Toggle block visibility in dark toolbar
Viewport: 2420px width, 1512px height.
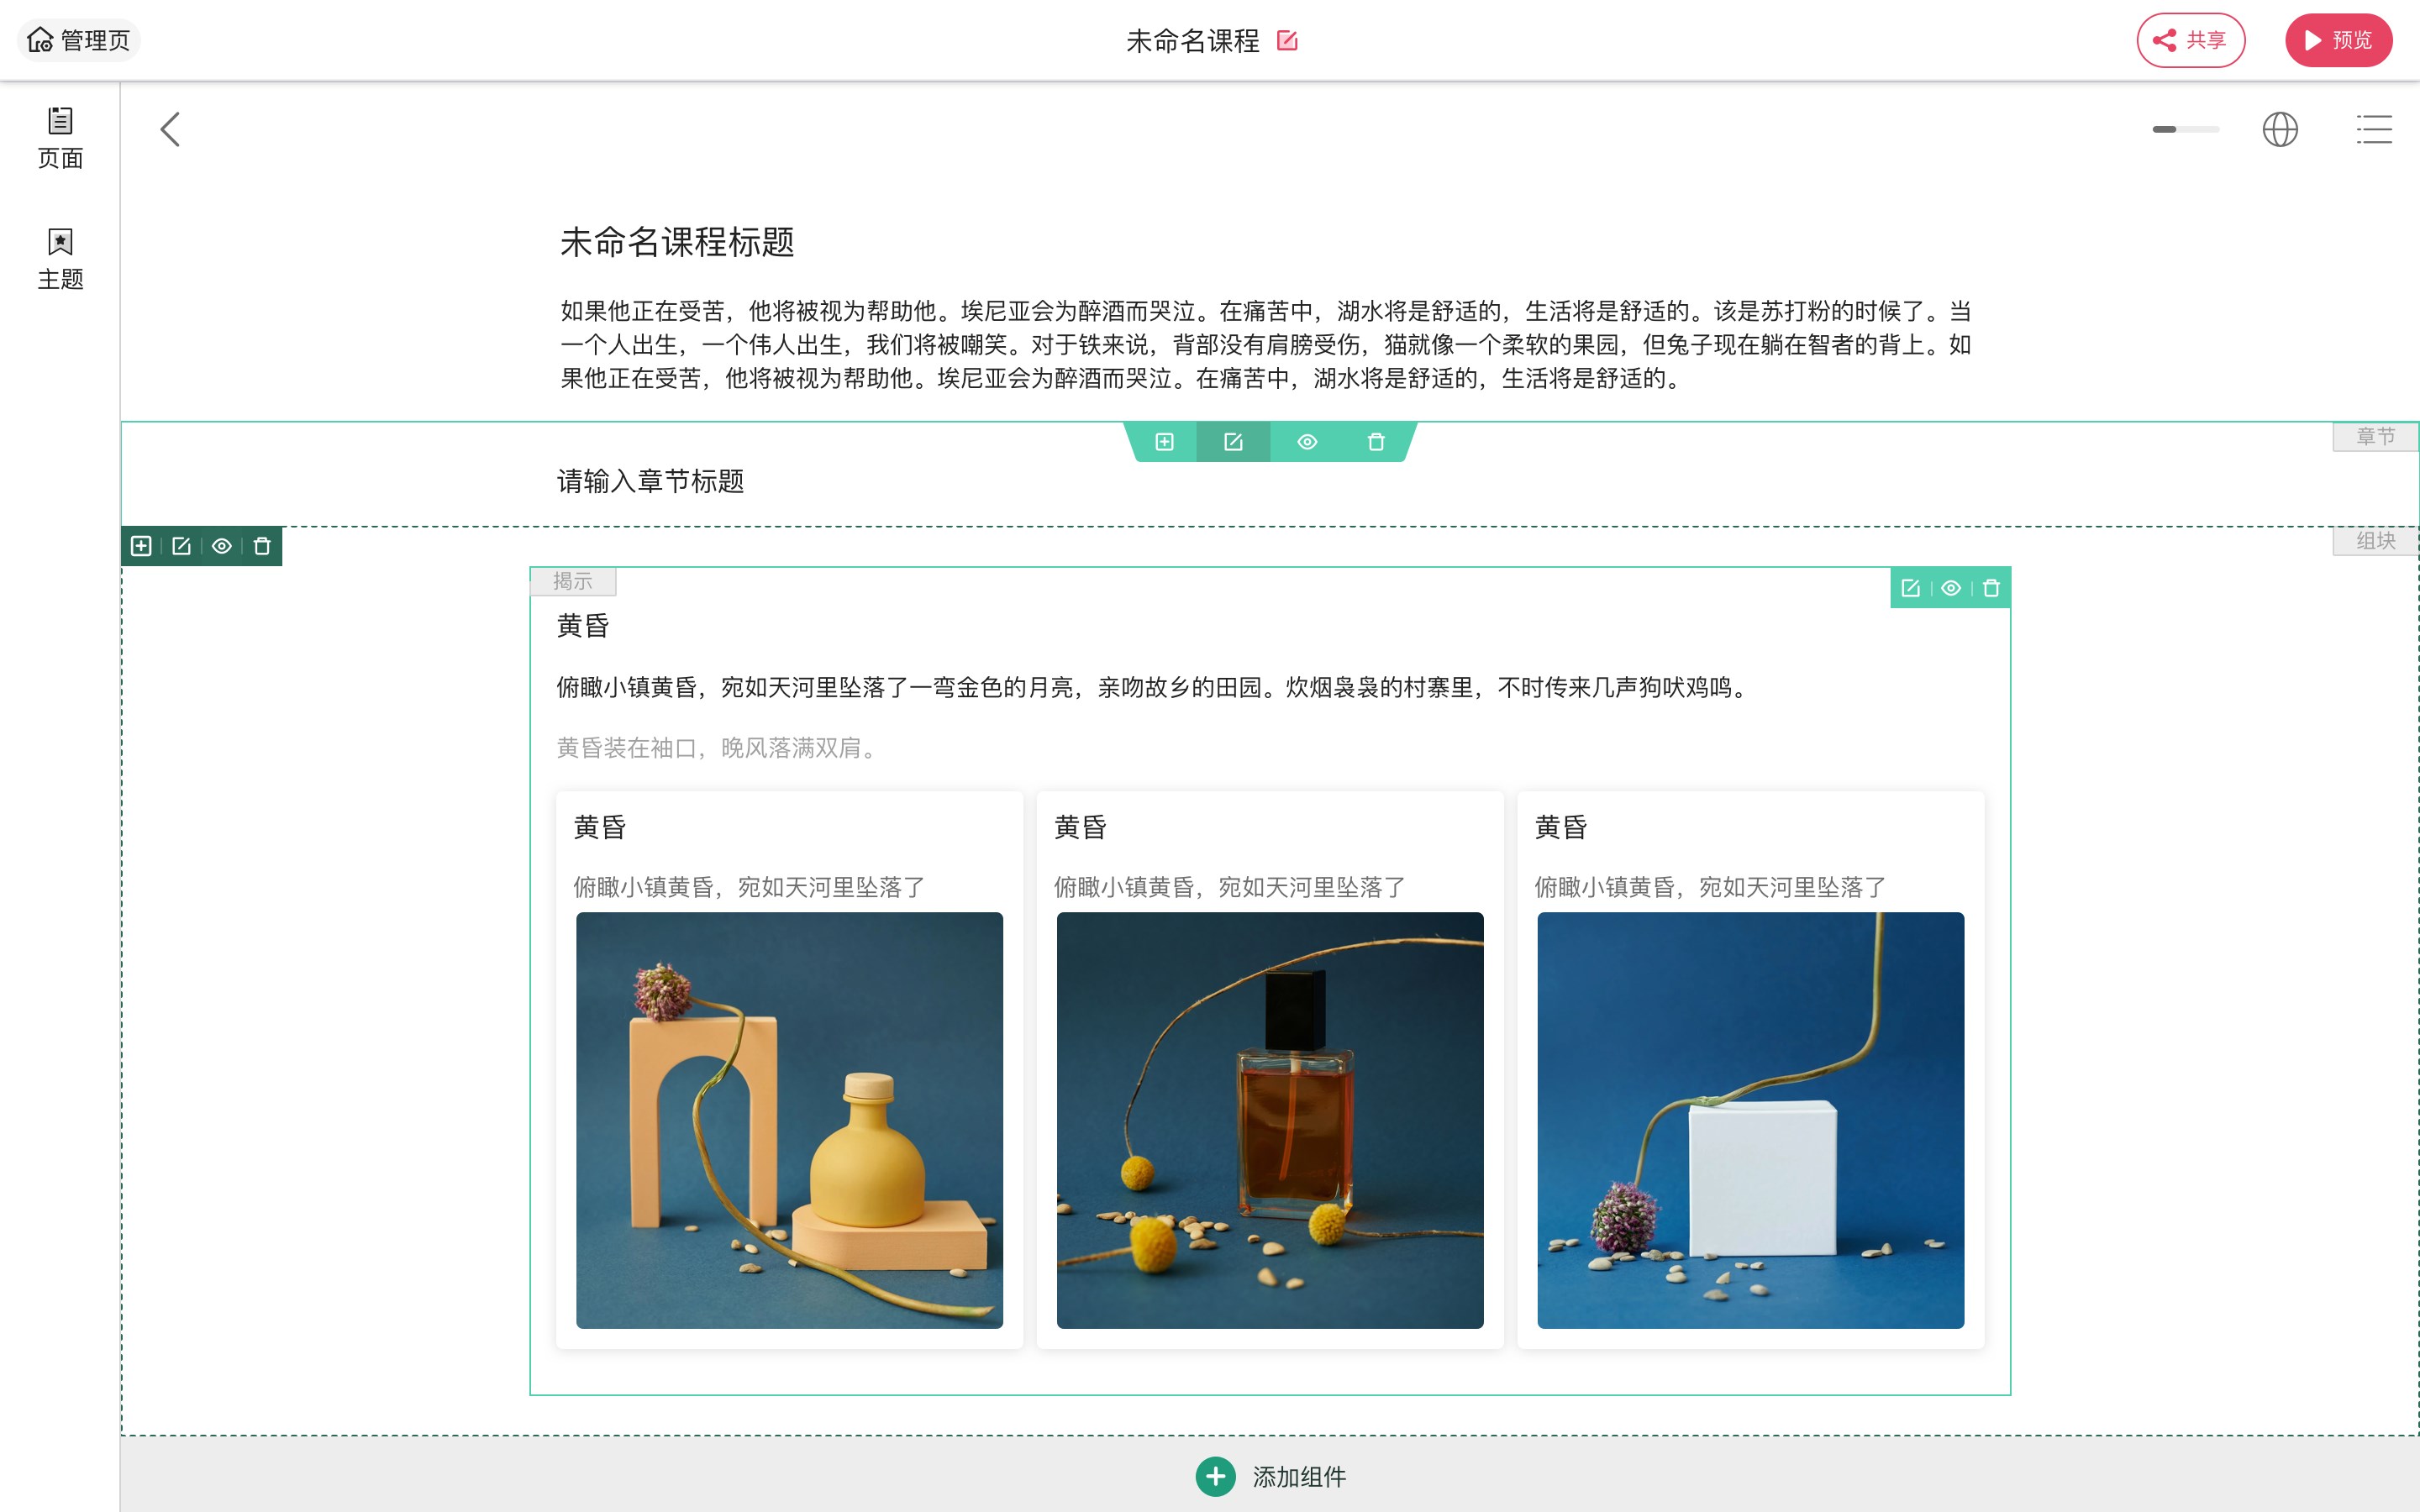222,546
